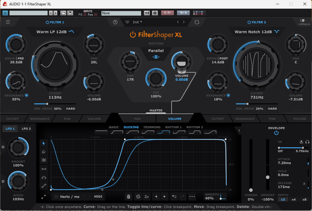Toggle the Envelope power button
312x211 pixels.
(x=276, y=133)
